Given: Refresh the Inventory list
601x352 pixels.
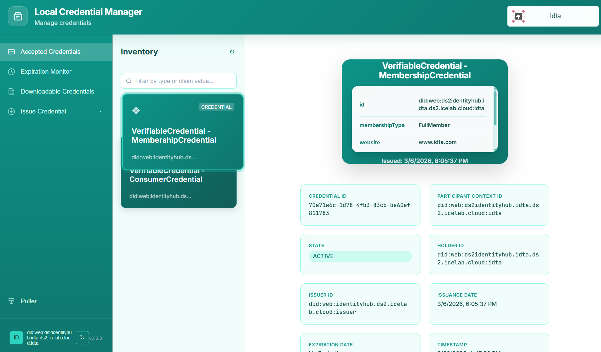Looking at the screenshot, I should (x=232, y=52).
